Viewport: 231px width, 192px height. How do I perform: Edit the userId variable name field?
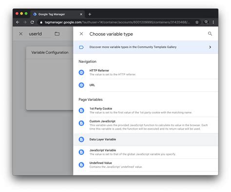[39, 34]
